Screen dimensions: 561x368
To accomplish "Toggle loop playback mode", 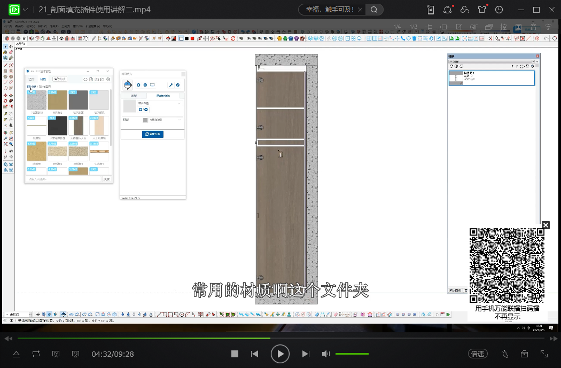I will pyautogui.click(x=36, y=354).
